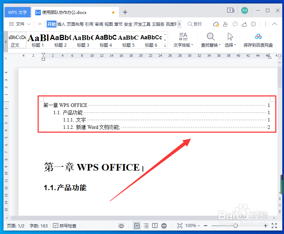This screenshot has width=284, height=234.
Task: Click 保存到百度网盘 button
Action: (258, 40)
